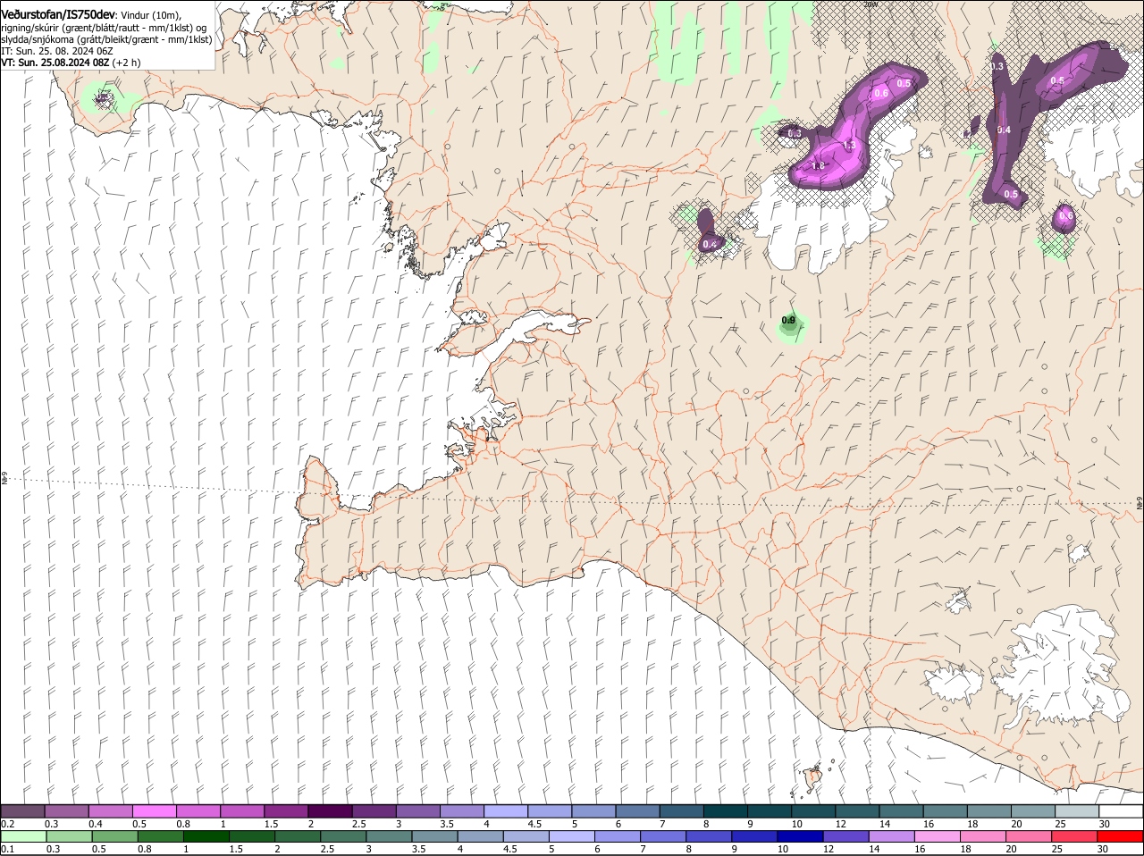Click the 9 mm blue rain legend swatch
Screen dimensions: 1144x856
coord(753,836)
